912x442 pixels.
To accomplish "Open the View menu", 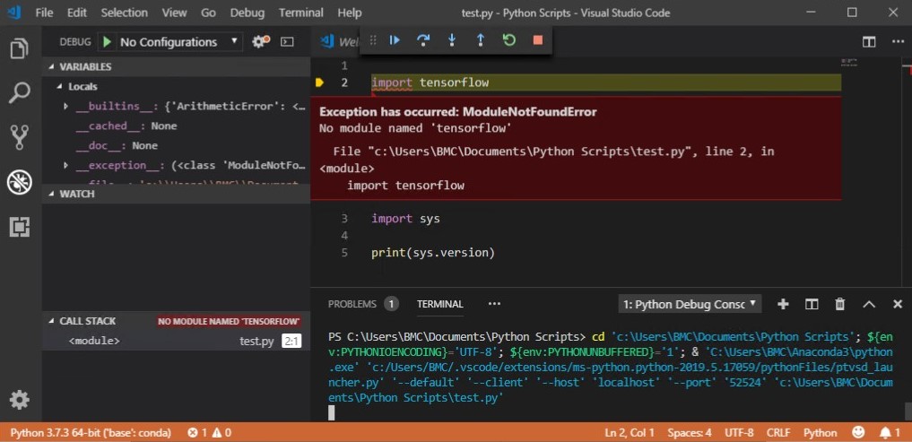I will (x=175, y=13).
